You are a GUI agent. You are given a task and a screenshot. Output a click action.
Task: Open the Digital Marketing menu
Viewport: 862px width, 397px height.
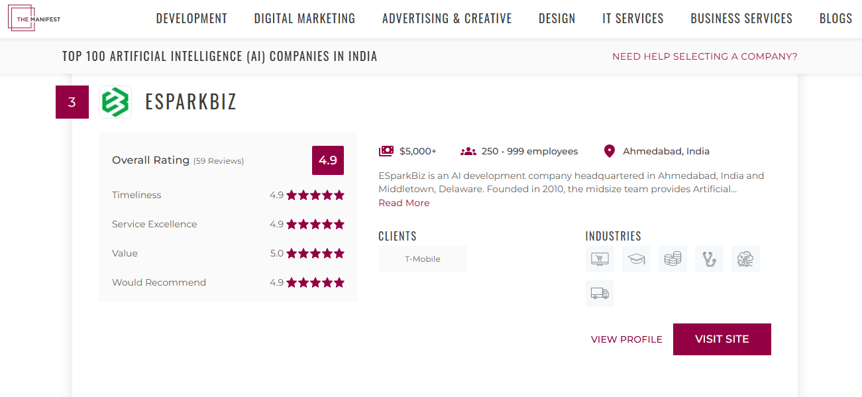305,19
